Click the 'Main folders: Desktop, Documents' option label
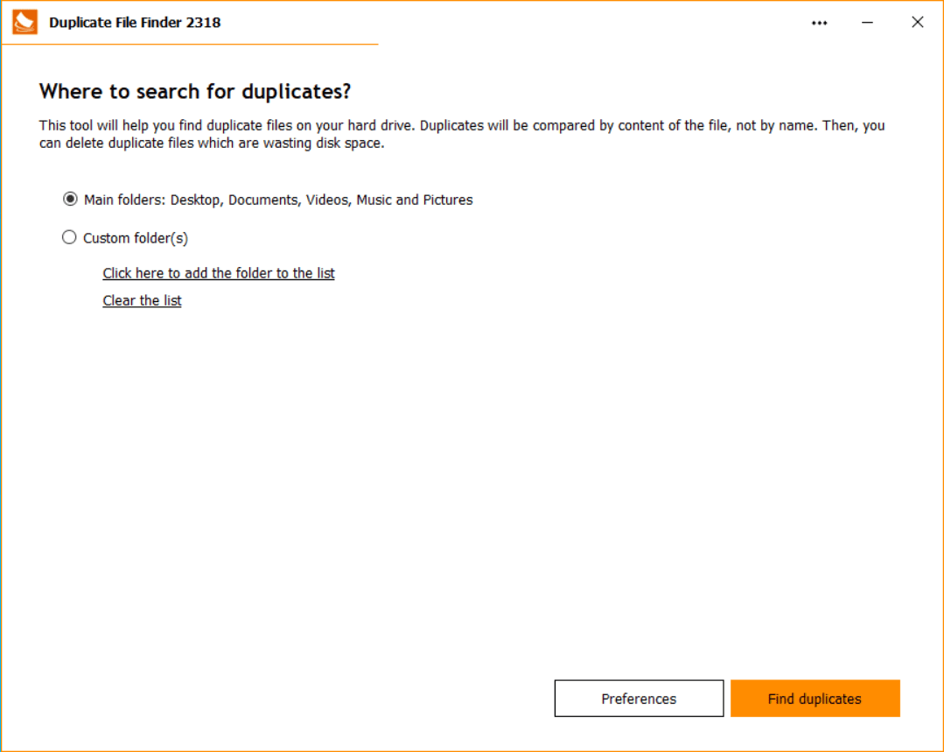This screenshot has height=752, width=944. pyautogui.click(x=277, y=200)
